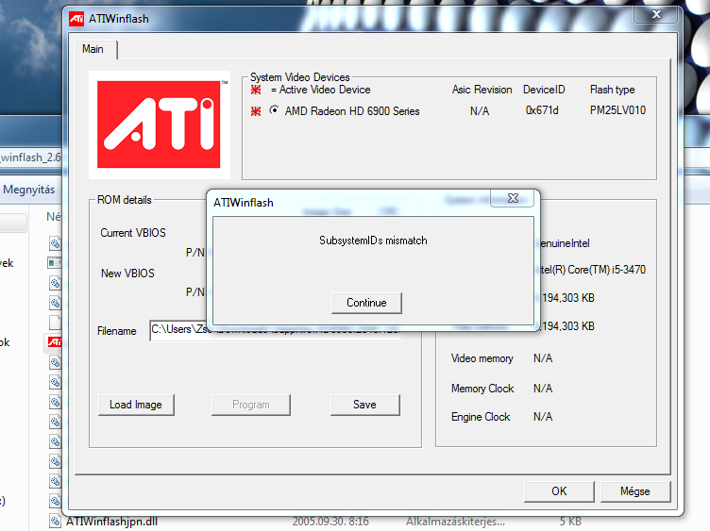Image resolution: width=710 pixels, height=531 pixels.
Task: Click the ATI application icon in Explorer file list
Action: point(55,342)
